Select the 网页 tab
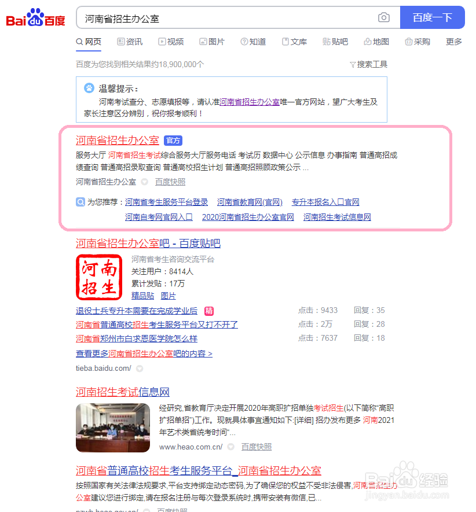The width and height of the screenshot is (476, 512). point(89,42)
